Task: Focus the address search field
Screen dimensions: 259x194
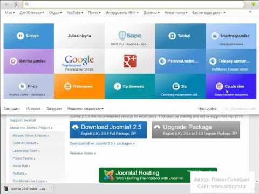Action: coord(134,4)
